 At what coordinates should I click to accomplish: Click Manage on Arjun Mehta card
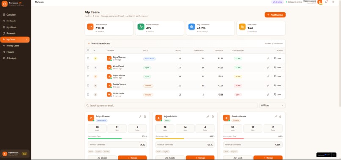pos(200,158)
